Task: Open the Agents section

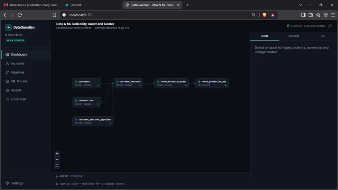Action: (26, 90)
